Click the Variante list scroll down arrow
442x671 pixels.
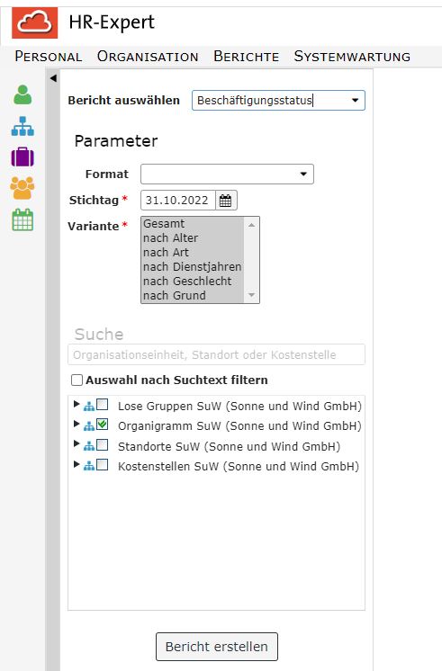coord(251,295)
